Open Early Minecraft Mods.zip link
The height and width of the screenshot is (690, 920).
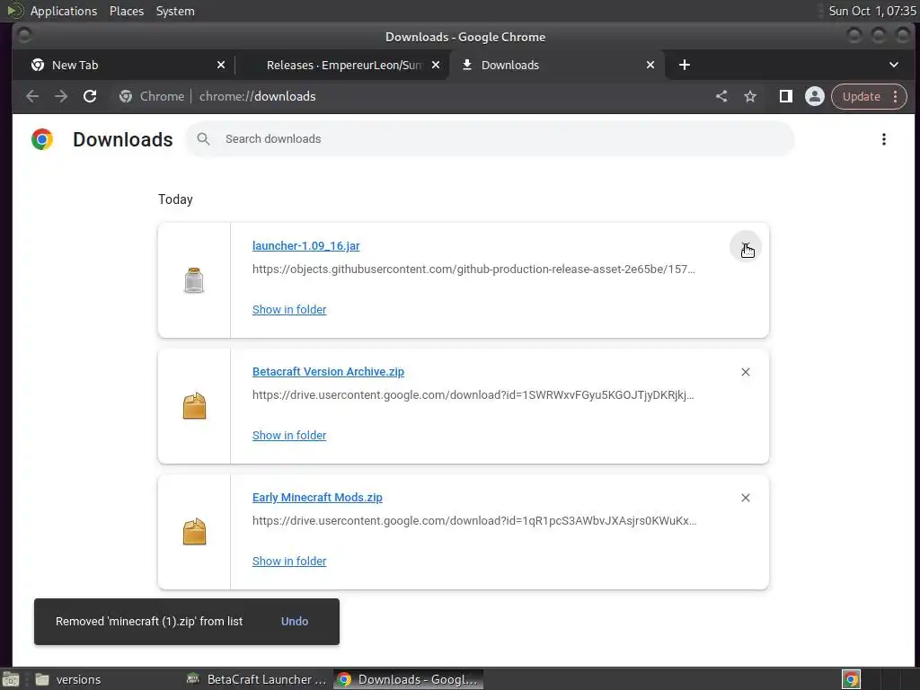click(317, 497)
